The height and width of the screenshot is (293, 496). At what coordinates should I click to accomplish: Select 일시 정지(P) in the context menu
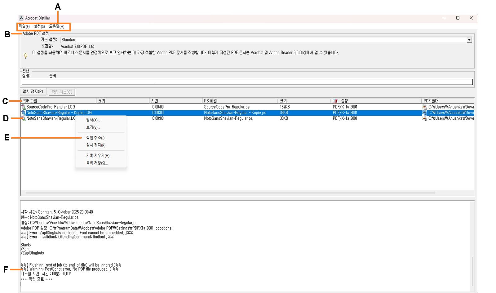click(x=96, y=145)
